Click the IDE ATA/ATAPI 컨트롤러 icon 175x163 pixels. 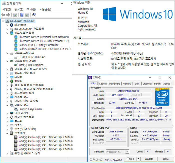[11, 29]
